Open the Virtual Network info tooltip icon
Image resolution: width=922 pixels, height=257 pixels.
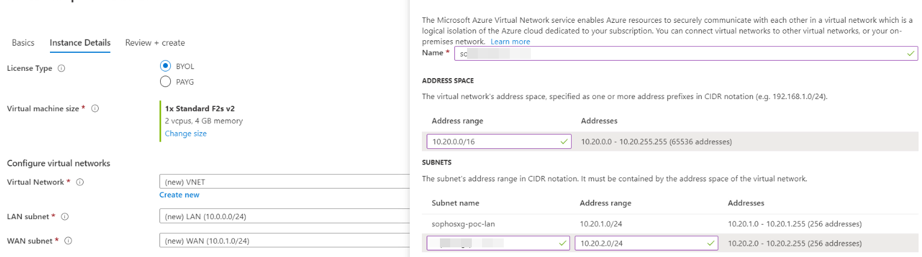pyautogui.click(x=80, y=182)
